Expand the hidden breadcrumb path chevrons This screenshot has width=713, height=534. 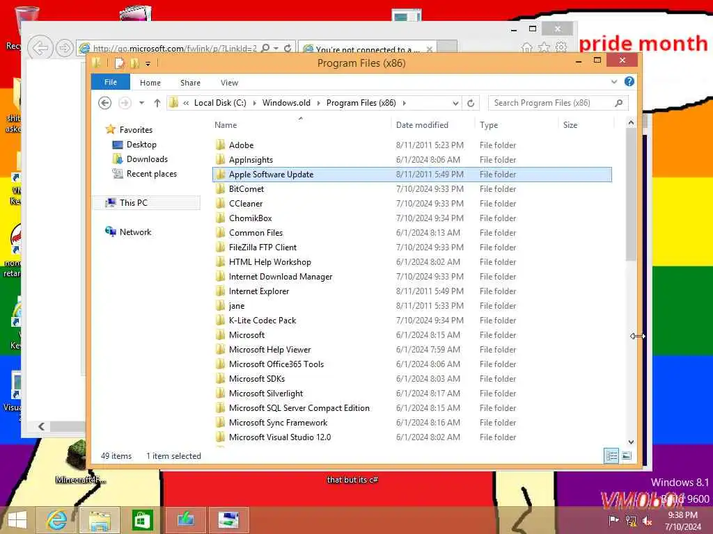(186, 103)
